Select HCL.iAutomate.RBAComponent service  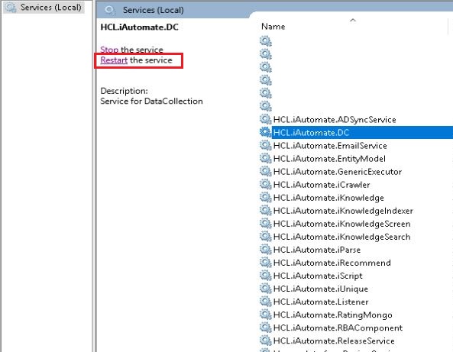pyautogui.click(x=338, y=328)
